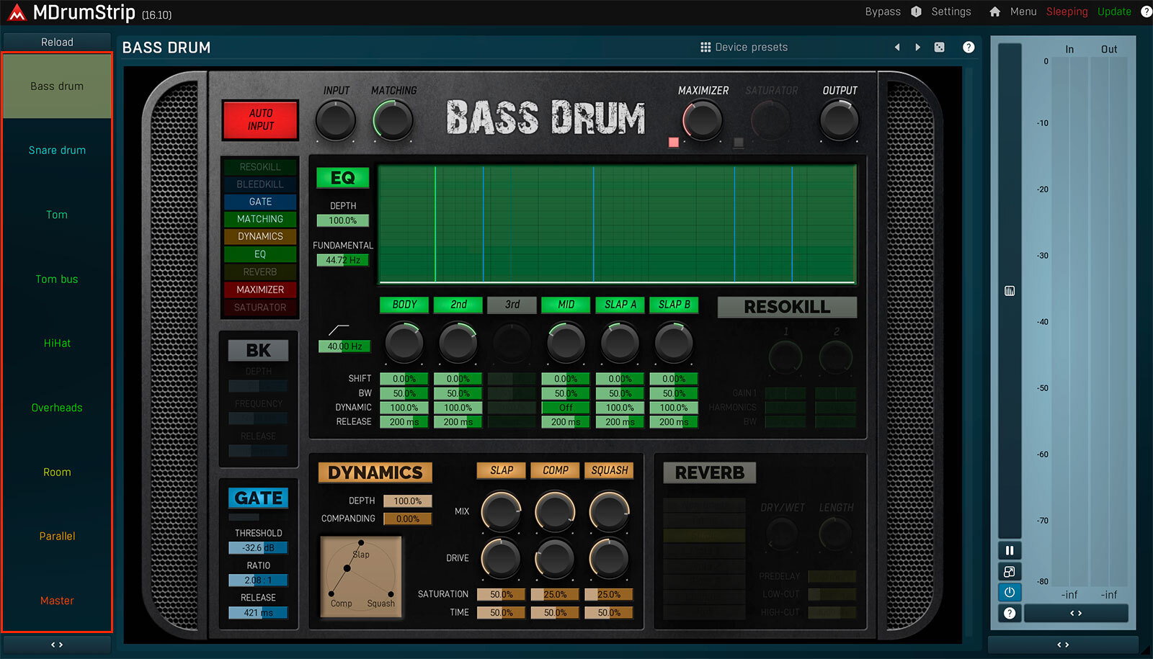Open the plugin Settings
1153x659 pixels.
coord(951,12)
